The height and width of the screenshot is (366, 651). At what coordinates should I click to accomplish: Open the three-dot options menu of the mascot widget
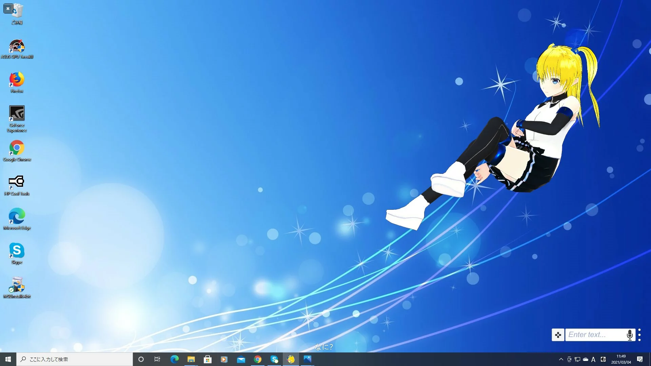point(639,335)
